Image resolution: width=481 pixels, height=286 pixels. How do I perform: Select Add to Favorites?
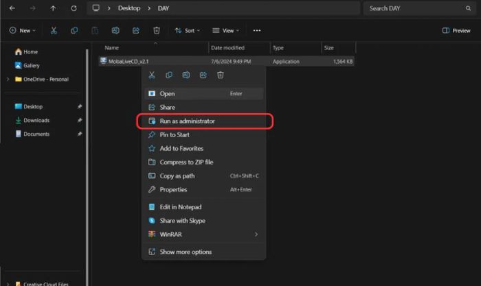coord(203,149)
